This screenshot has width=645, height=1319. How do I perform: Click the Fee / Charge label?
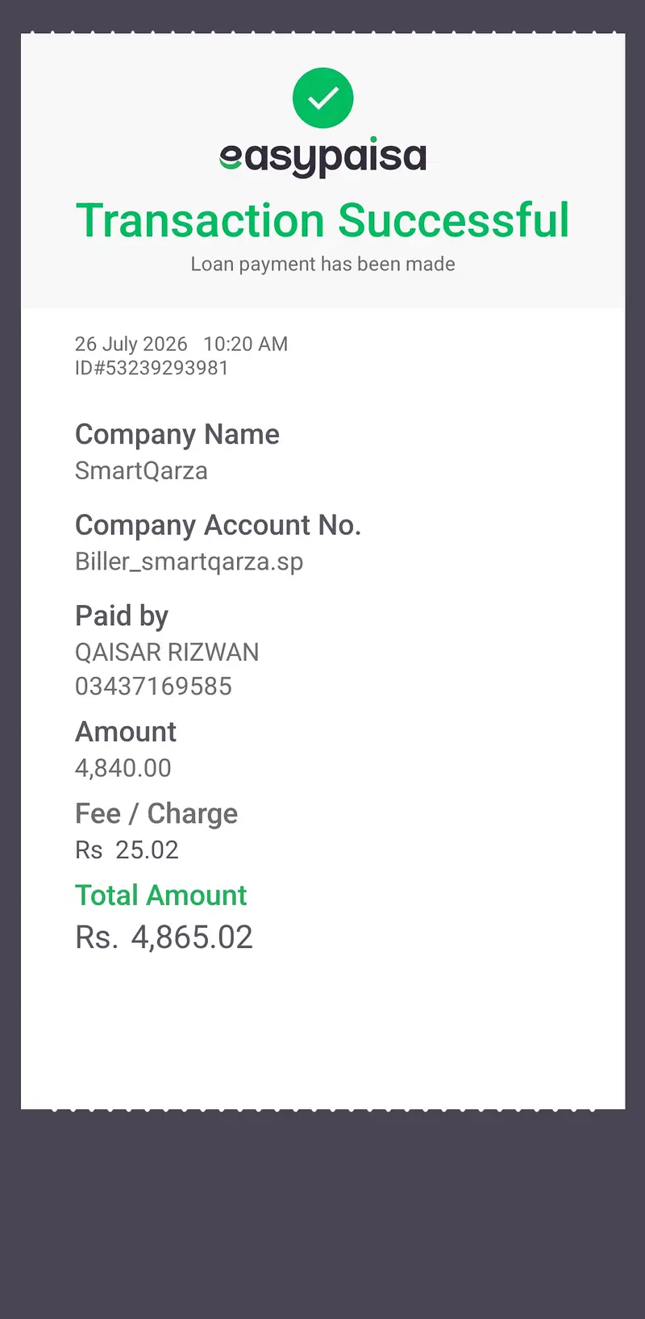(x=156, y=813)
